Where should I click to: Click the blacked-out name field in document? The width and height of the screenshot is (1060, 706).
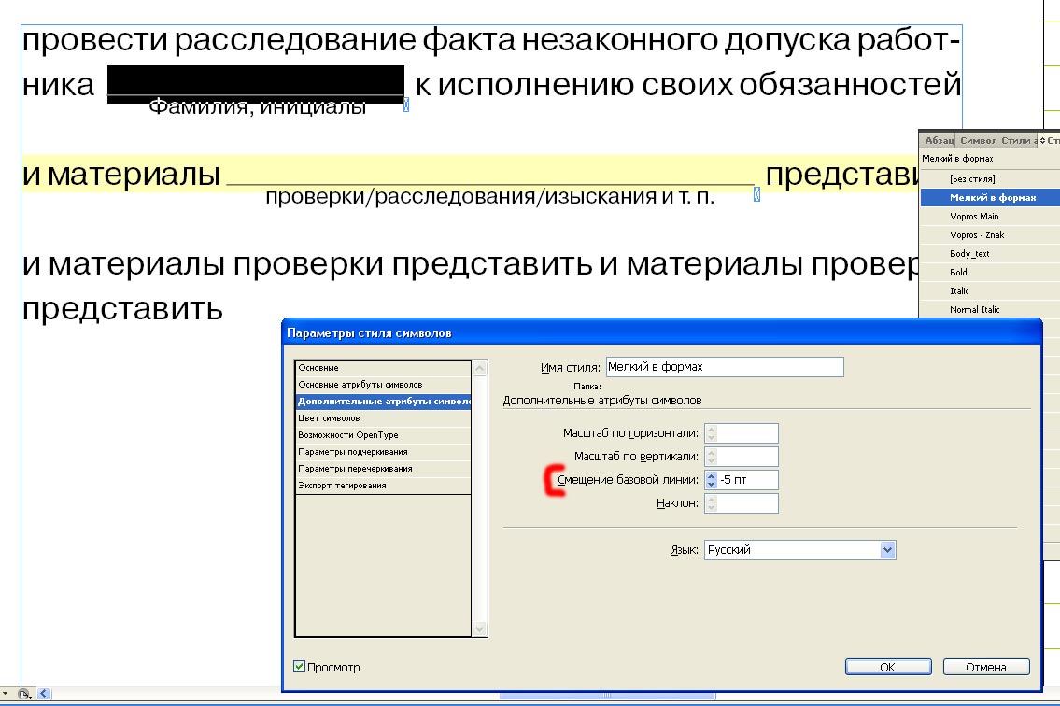click(256, 84)
